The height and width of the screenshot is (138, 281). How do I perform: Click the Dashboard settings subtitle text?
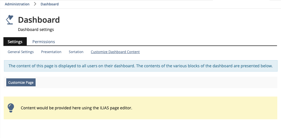[x=36, y=30]
